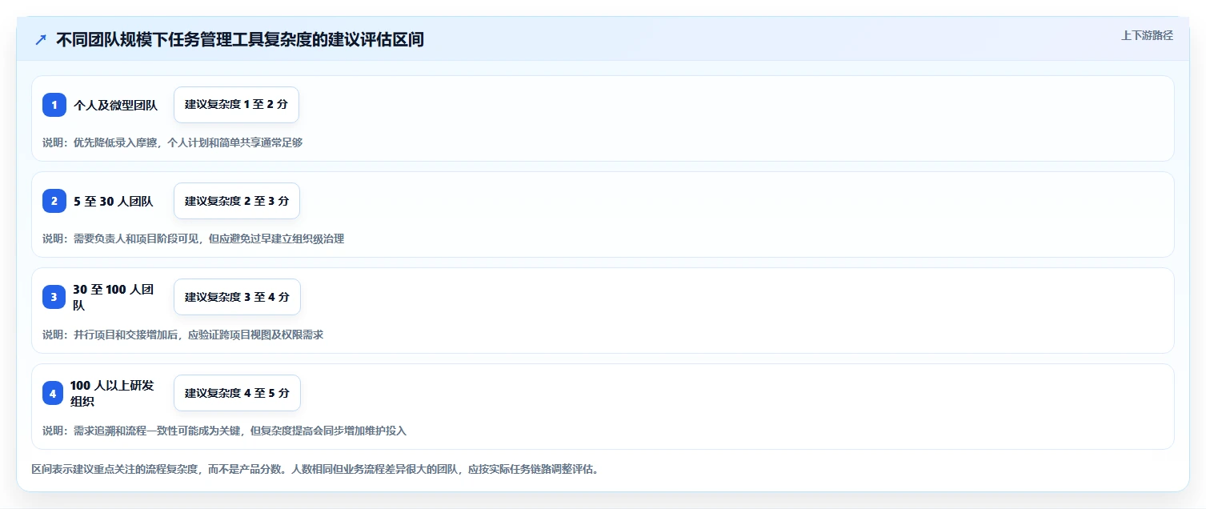Click the 建议复杂度 2 至 3 分 pill
Image resolution: width=1206 pixels, height=509 pixels.
pyautogui.click(x=237, y=201)
